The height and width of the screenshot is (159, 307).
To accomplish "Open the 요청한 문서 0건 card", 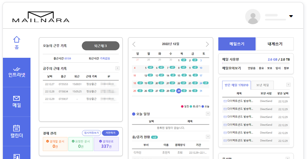I will (x=81, y=144).
